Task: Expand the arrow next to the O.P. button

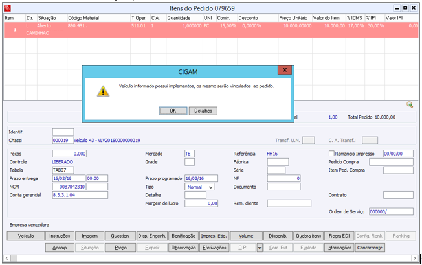Action: pyautogui.click(x=260, y=248)
